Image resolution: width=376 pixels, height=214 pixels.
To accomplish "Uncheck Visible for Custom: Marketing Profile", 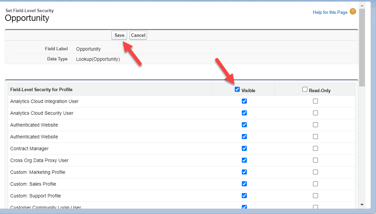I will click(x=244, y=172).
